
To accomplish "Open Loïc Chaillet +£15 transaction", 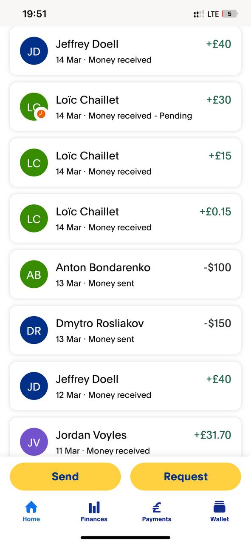I will 125,163.
